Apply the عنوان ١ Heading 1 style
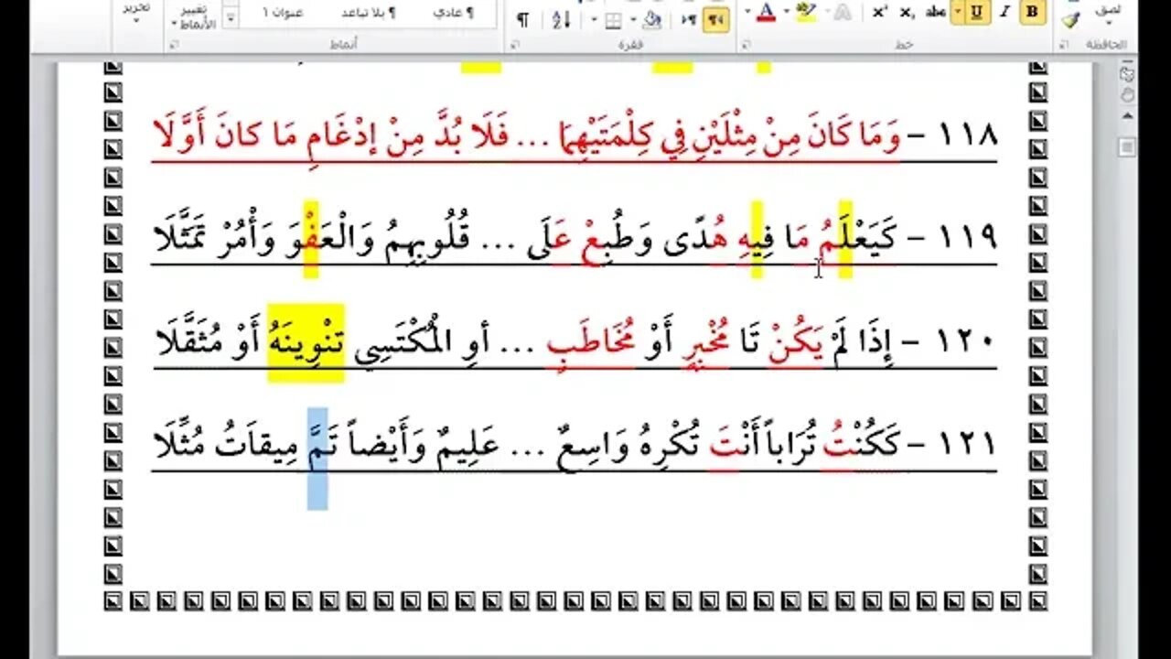The height and width of the screenshot is (659, 1171). 284,13
